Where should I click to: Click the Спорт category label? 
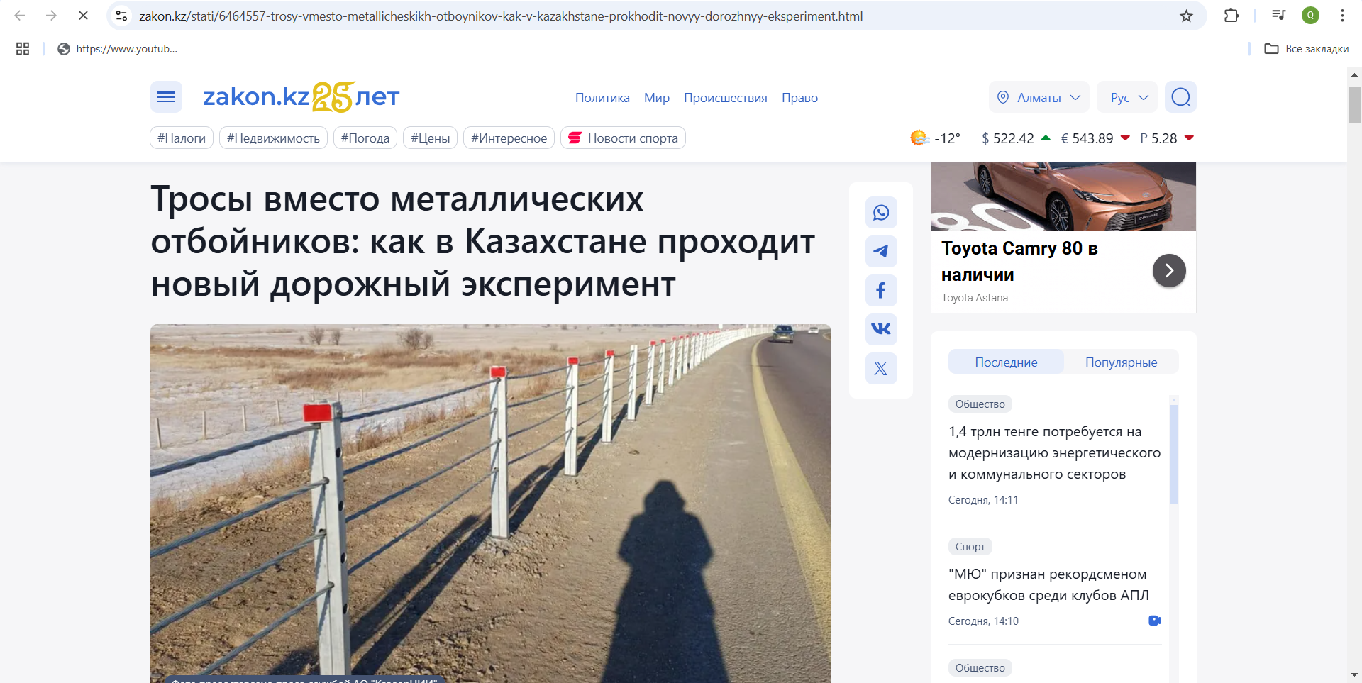[970, 546]
